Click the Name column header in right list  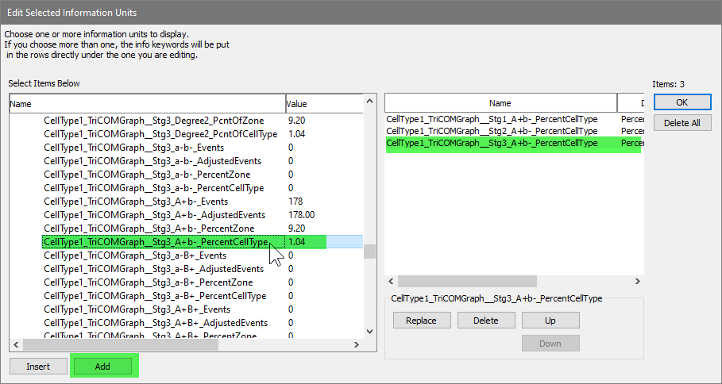[x=500, y=103]
